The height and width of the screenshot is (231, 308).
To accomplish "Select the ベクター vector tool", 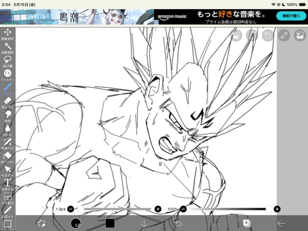I will (8, 171).
